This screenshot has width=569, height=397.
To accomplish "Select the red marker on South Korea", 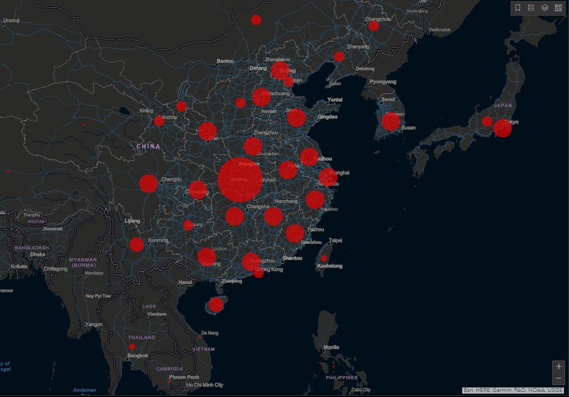I will click(391, 121).
